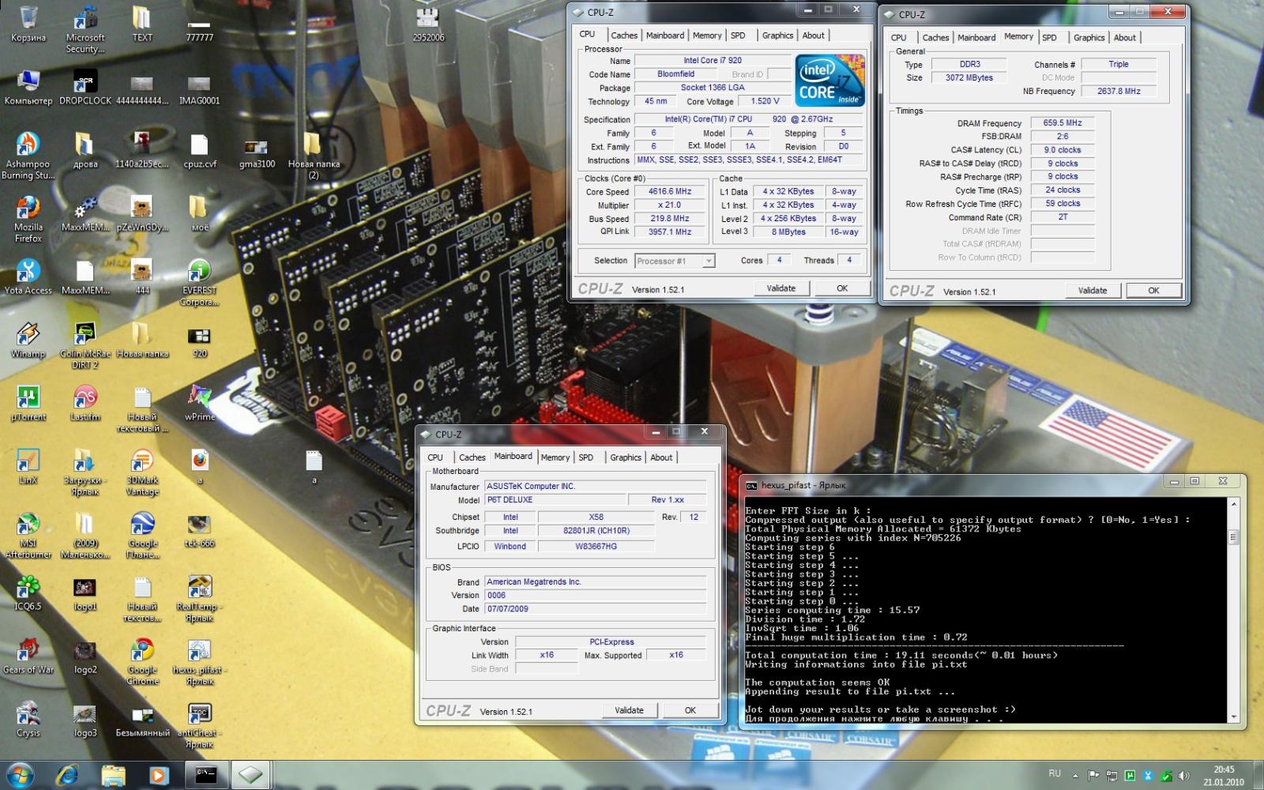Click the hexus_pifast console vertical scrollbar
The width and height of the screenshot is (1264, 790).
(x=1234, y=608)
